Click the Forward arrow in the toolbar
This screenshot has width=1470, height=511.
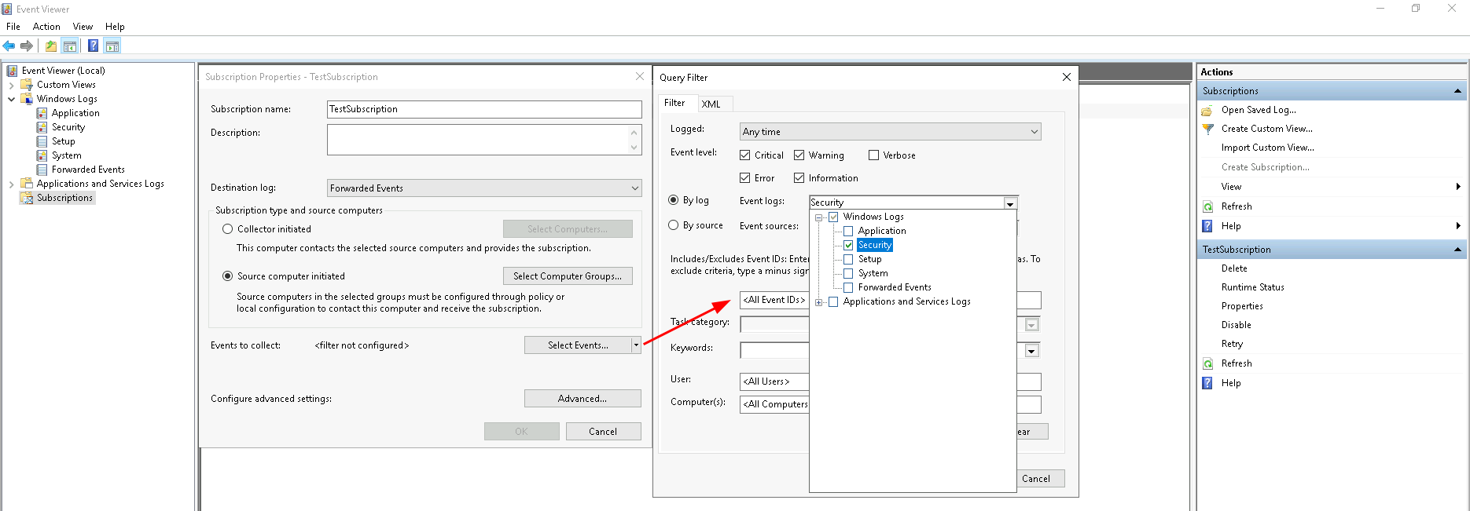(x=27, y=46)
